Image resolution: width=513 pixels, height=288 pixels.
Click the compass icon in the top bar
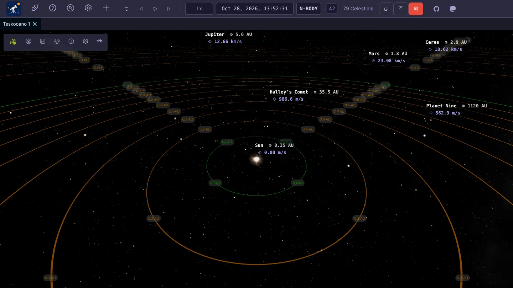(x=71, y=8)
